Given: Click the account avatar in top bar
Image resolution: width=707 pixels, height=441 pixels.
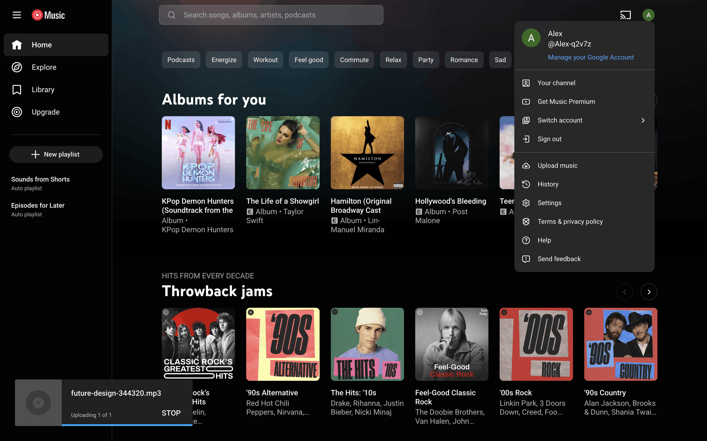Looking at the screenshot, I should [648, 15].
